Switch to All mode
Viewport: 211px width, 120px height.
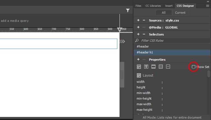(164, 13)
